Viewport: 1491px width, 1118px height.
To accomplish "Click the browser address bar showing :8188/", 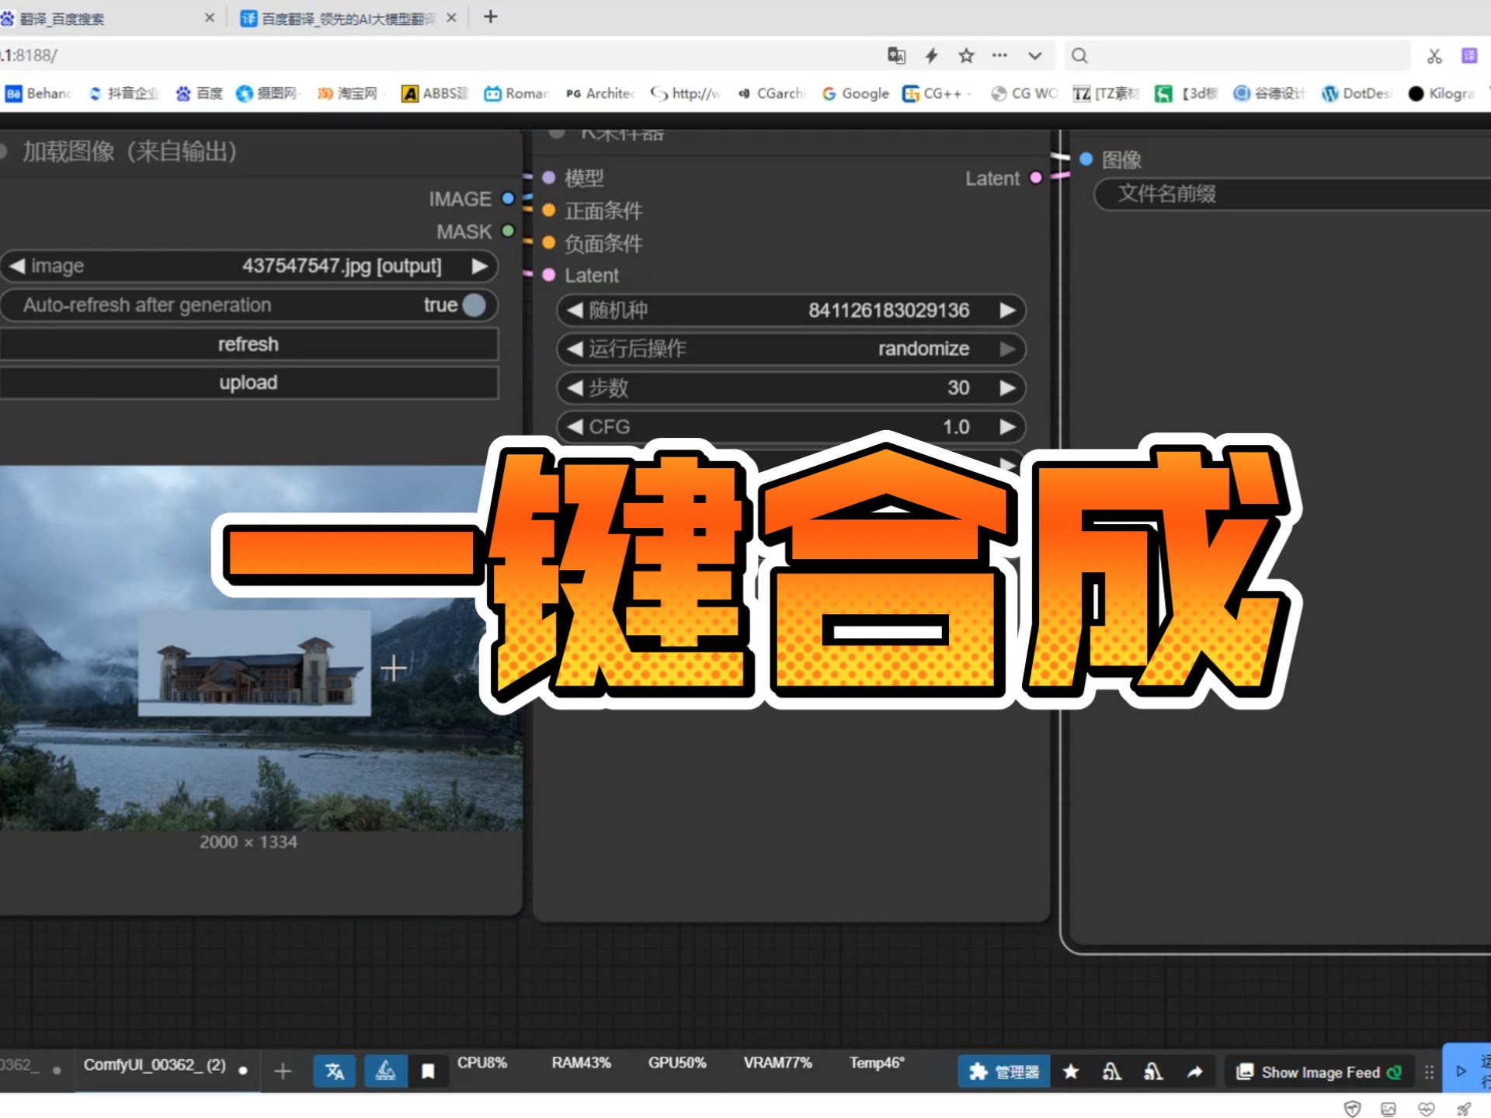I will click(x=435, y=56).
